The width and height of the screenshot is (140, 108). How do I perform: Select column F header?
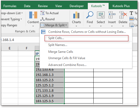point(27,48)
